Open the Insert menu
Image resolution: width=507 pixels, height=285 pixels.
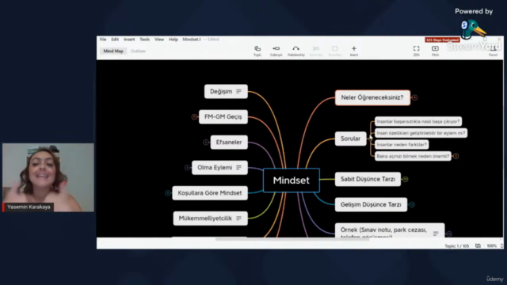129,40
